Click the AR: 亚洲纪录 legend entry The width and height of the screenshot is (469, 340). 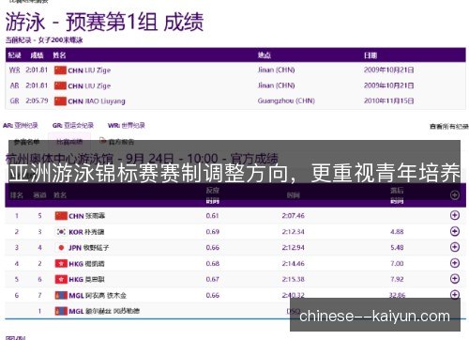(x=21, y=126)
